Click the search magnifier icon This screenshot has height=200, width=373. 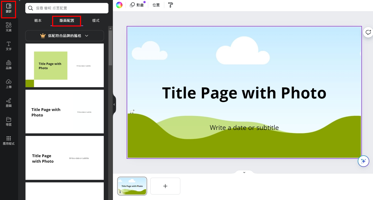pos(31,8)
